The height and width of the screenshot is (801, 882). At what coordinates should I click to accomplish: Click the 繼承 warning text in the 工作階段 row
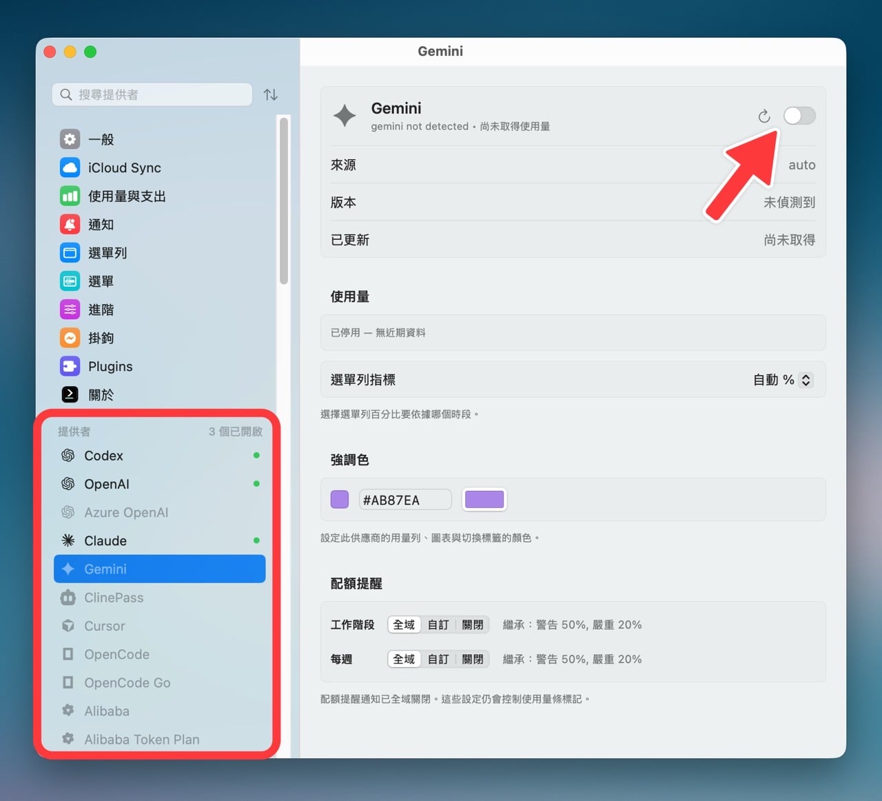tap(573, 625)
